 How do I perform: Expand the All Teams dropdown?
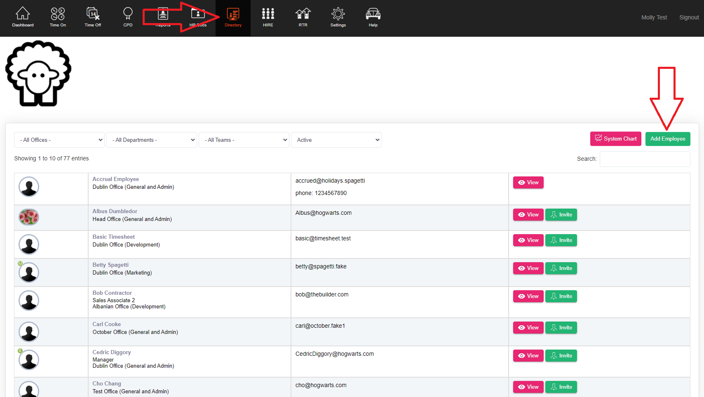coord(244,140)
